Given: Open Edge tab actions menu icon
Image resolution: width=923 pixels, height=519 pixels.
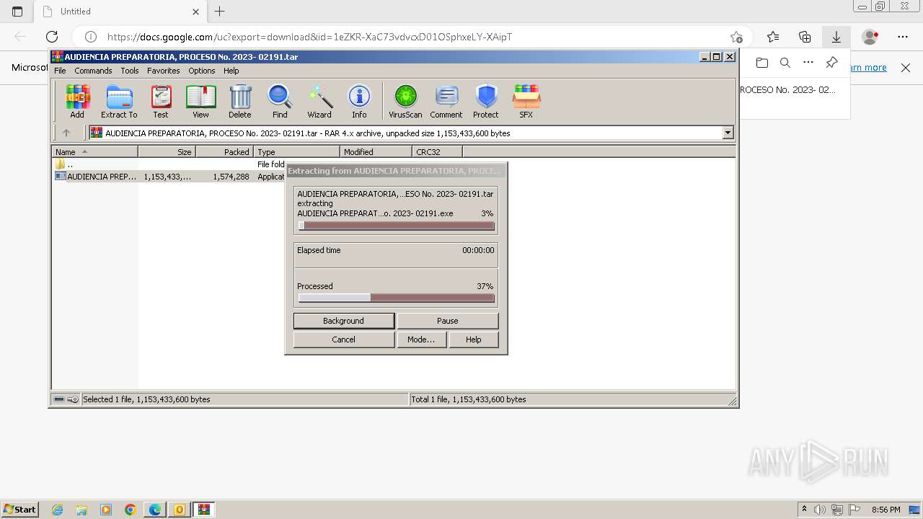Looking at the screenshot, I should pyautogui.click(x=17, y=12).
